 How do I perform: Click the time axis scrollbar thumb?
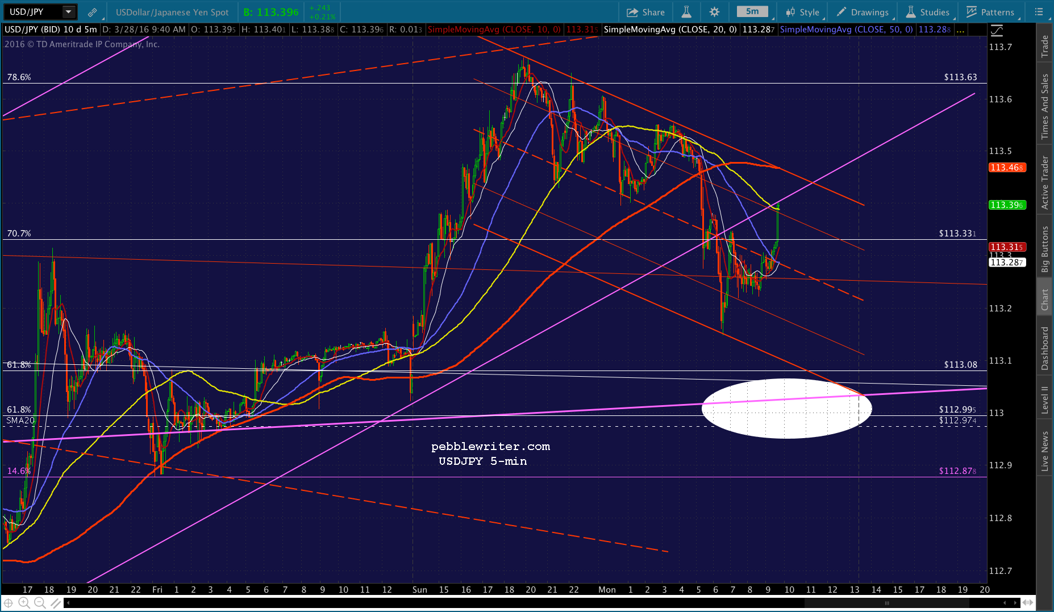[886, 603]
